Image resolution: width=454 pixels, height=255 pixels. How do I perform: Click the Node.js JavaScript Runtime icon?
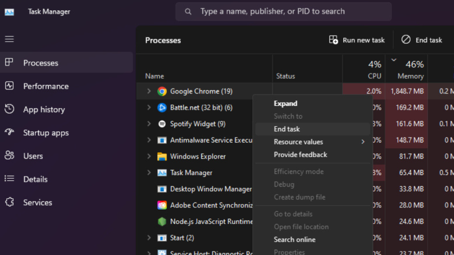[162, 221]
